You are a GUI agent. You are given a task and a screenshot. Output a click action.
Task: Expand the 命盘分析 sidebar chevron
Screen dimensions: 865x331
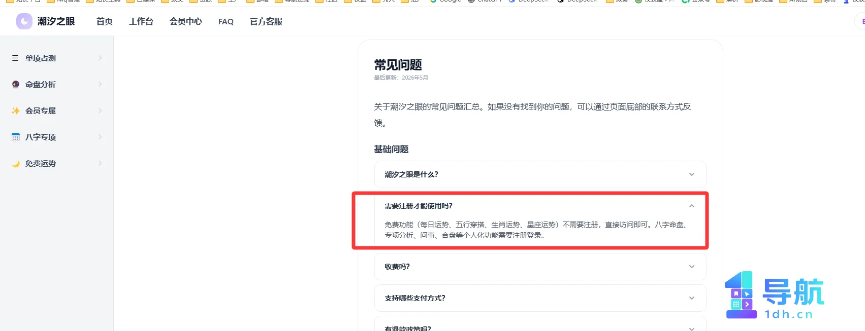(100, 84)
